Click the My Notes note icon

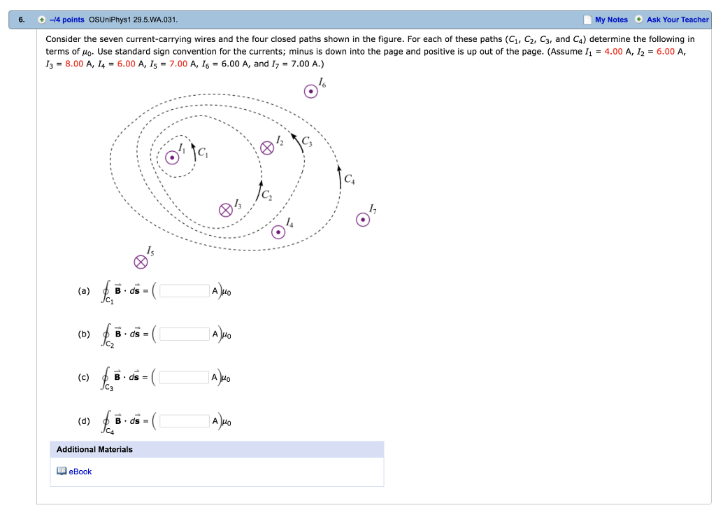[587, 20]
